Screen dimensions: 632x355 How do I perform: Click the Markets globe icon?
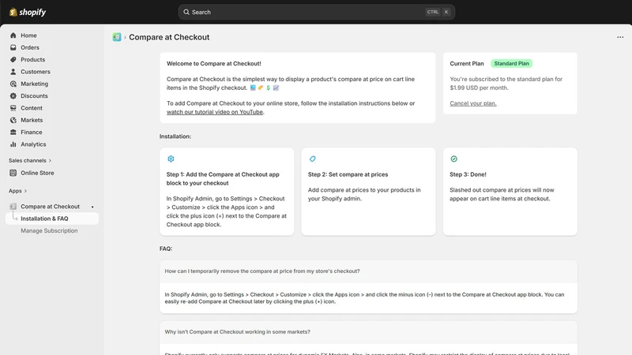click(x=13, y=120)
